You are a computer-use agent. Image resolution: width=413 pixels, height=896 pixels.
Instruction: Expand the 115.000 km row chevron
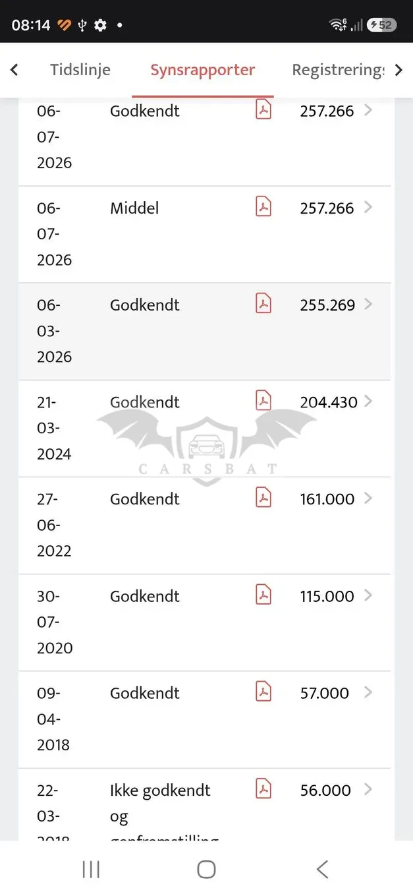click(368, 595)
